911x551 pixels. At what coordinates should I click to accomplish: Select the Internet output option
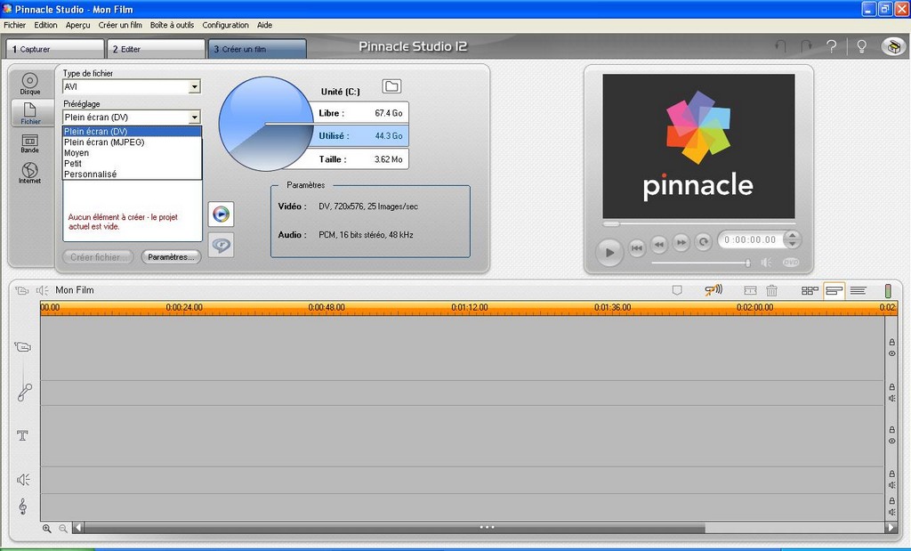pyautogui.click(x=29, y=173)
